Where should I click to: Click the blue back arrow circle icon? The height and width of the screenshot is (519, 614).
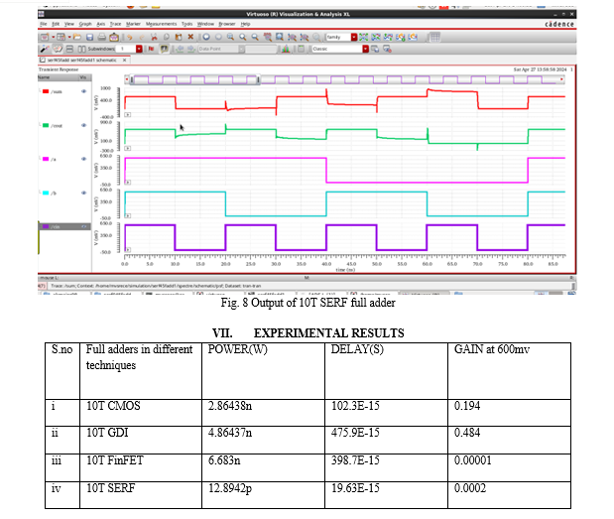(x=206, y=37)
